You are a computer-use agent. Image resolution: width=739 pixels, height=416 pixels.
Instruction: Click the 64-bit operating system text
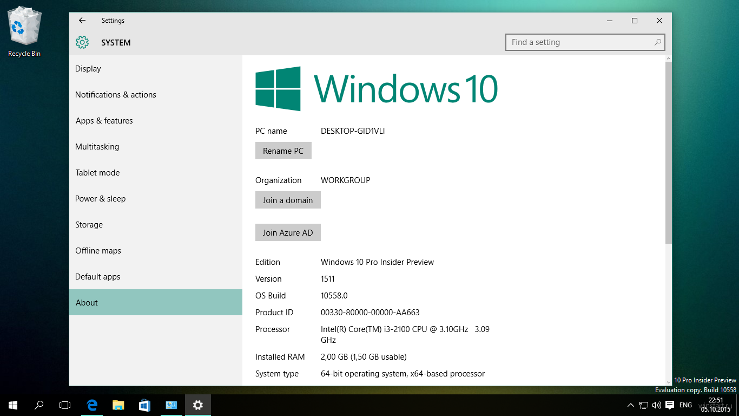click(x=403, y=374)
